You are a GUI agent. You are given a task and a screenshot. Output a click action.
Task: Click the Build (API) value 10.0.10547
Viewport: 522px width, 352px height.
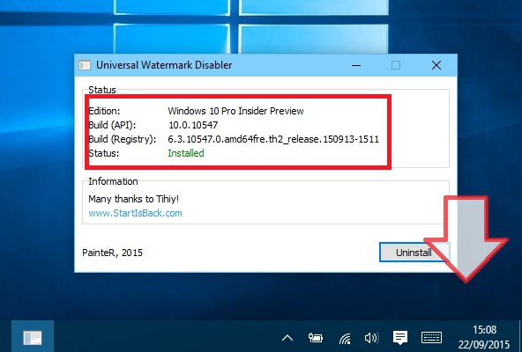click(x=193, y=125)
